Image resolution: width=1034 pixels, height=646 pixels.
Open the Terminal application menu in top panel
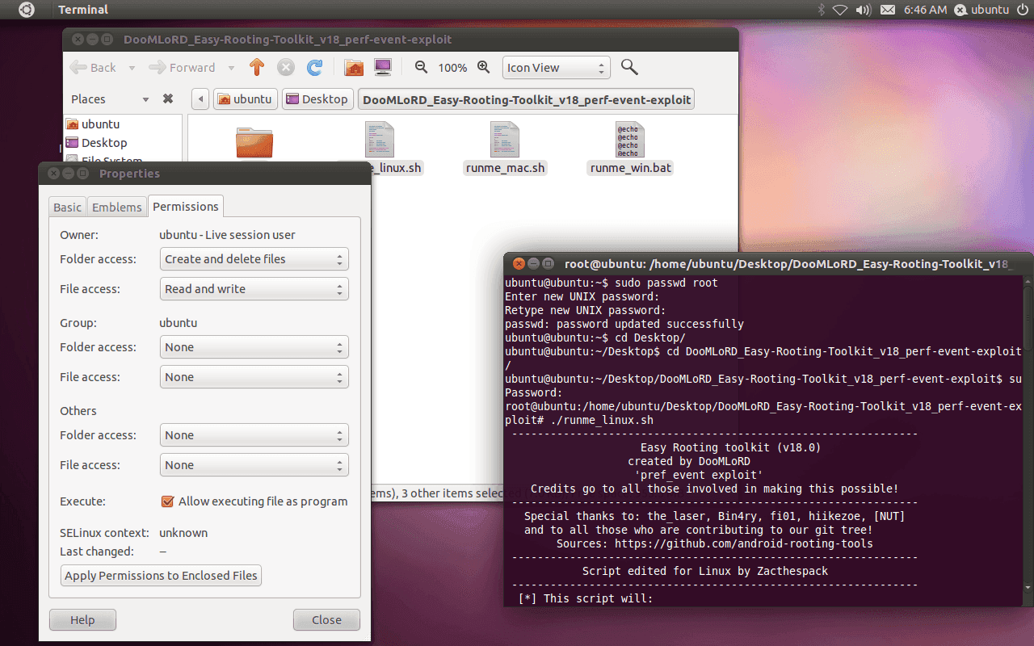click(x=83, y=10)
